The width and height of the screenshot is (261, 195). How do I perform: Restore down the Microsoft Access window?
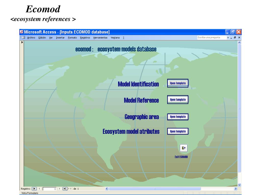click(233, 32)
